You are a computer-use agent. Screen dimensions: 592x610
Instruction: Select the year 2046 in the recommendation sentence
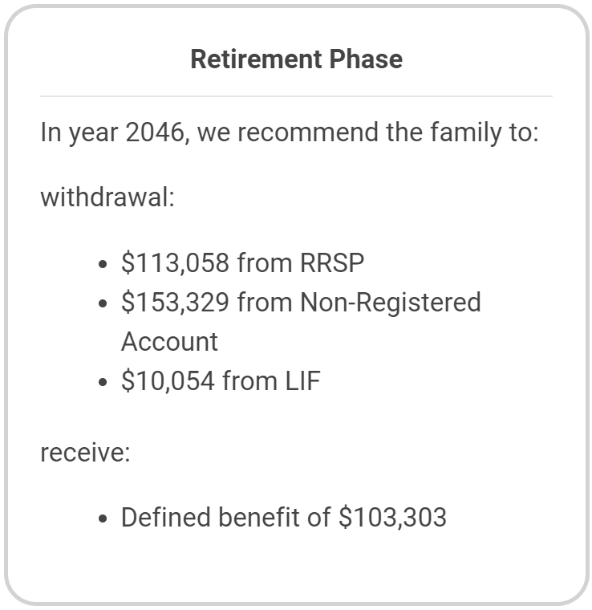pos(155,132)
